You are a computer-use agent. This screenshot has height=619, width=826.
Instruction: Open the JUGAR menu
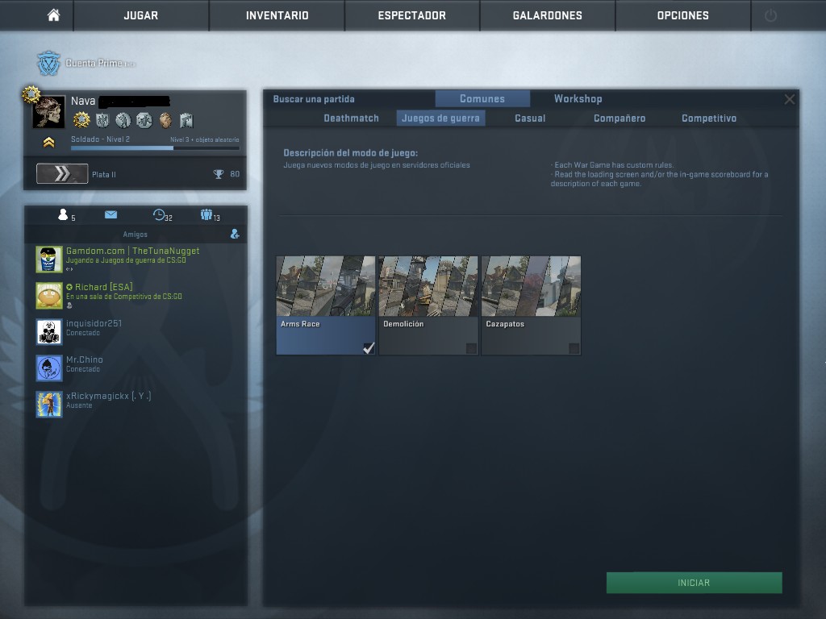[140, 15]
